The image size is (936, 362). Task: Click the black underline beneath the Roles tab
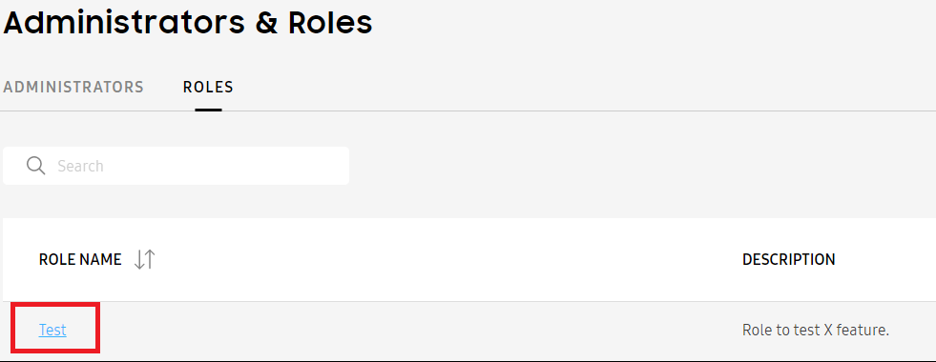208,110
